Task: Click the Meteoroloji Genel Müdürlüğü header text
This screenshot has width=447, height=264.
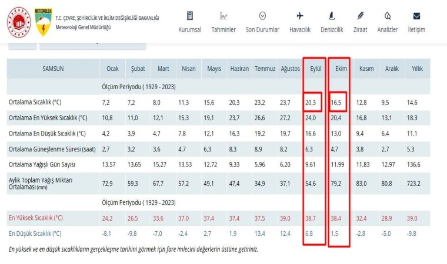Action: click(83, 28)
